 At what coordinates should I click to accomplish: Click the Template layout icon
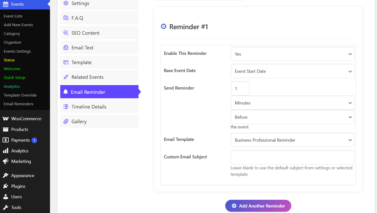pos(66,62)
